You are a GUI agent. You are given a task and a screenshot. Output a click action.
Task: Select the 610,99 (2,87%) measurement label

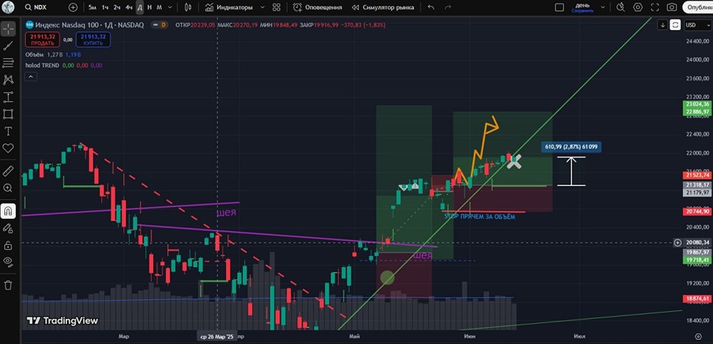[572, 146]
